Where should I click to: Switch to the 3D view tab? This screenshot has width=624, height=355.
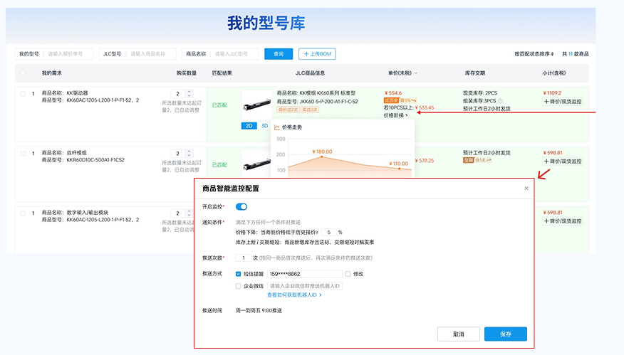click(x=264, y=126)
